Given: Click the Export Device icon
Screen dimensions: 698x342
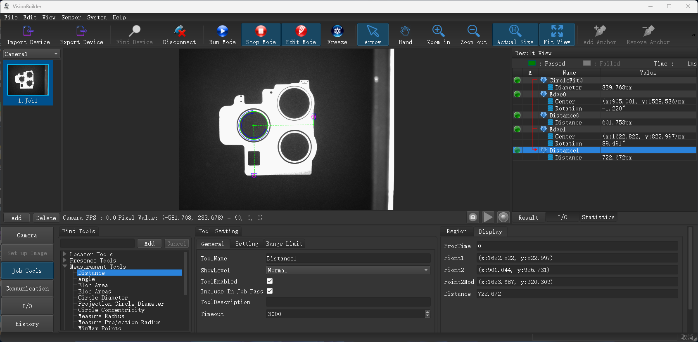Looking at the screenshot, I should click(81, 31).
